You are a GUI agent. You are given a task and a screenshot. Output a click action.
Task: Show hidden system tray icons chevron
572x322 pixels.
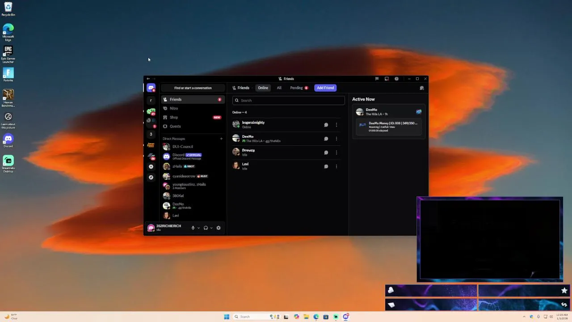click(x=524, y=317)
